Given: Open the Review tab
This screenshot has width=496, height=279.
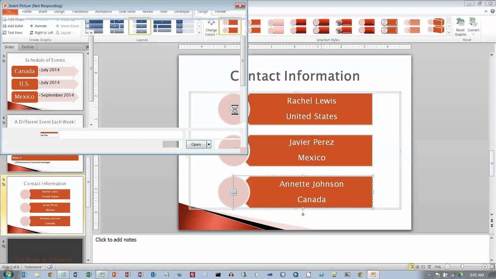Looking at the screenshot, I should 148,12.
